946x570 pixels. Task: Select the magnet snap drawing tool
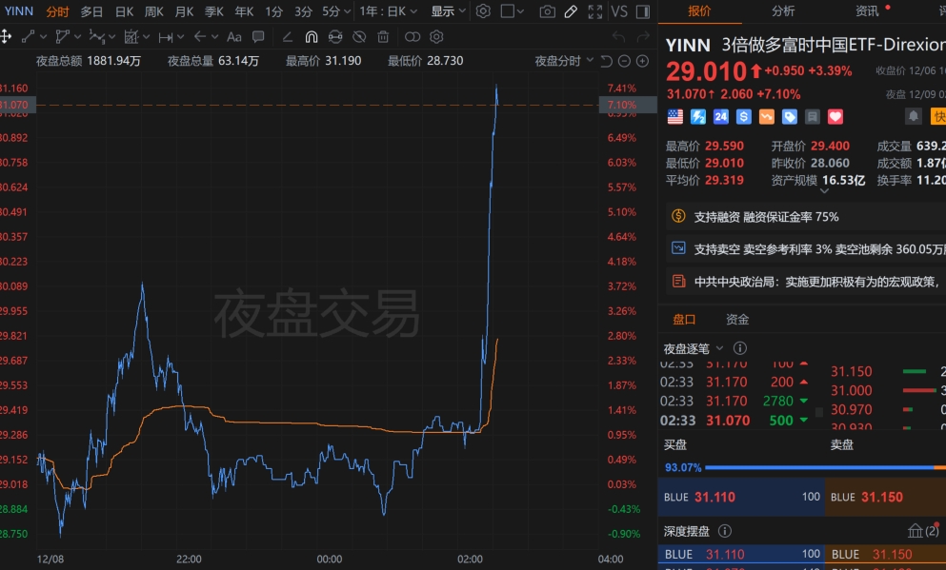(x=312, y=37)
